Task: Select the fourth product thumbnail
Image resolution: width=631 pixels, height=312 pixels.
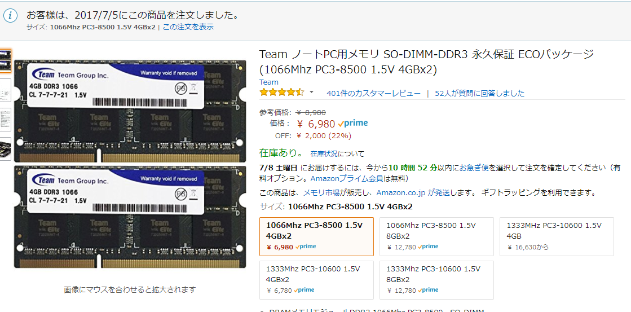Action: click(x=6, y=148)
